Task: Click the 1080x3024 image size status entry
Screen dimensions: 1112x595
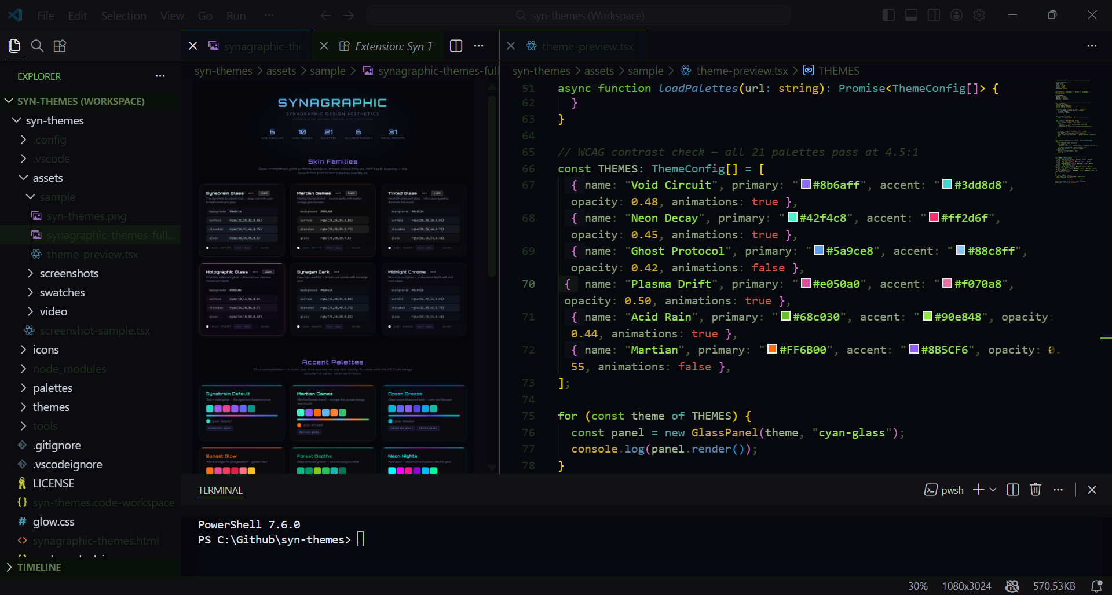Action: tap(967, 586)
